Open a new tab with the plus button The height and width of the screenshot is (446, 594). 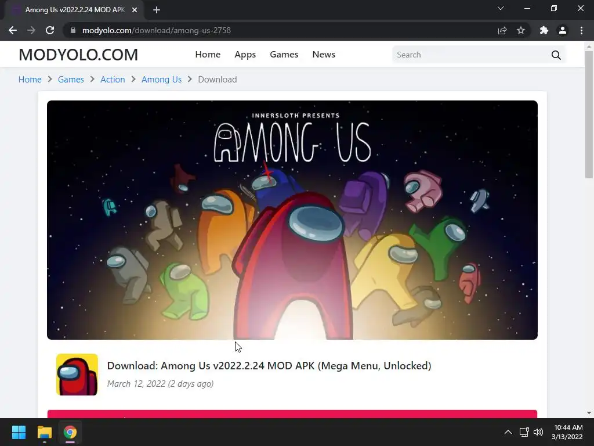click(157, 10)
